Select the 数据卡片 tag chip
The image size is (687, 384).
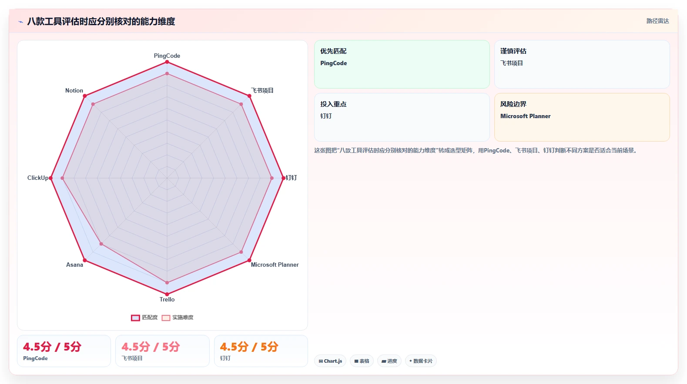tap(421, 361)
